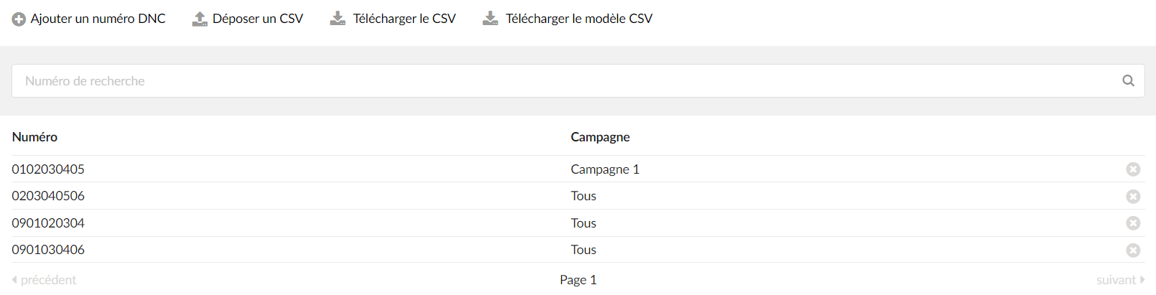This screenshot has height=295, width=1156.
Task: Delete the 0203040506 entry
Action: [1133, 197]
